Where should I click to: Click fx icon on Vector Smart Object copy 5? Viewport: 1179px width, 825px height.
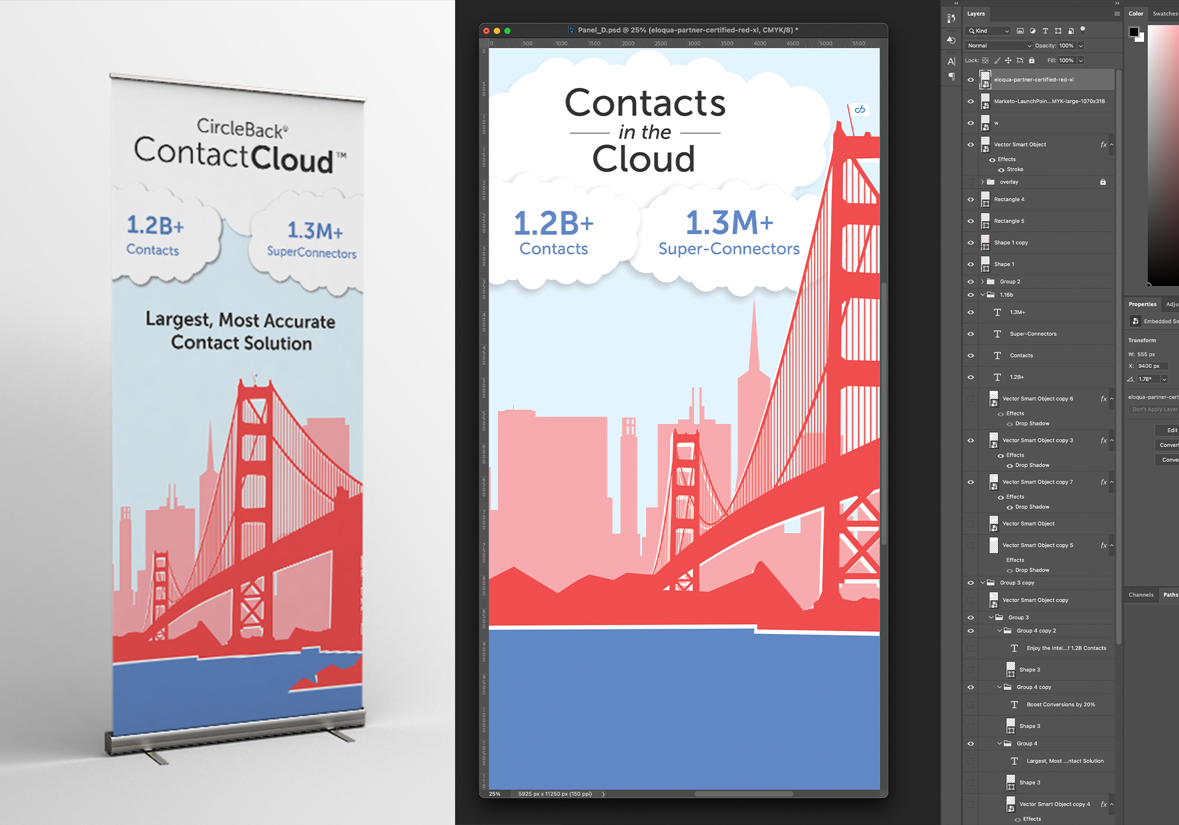pyautogui.click(x=1104, y=546)
